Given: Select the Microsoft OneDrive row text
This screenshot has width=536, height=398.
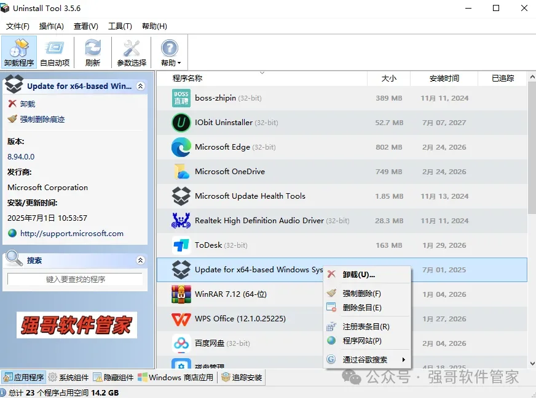Looking at the screenshot, I should pos(230,172).
